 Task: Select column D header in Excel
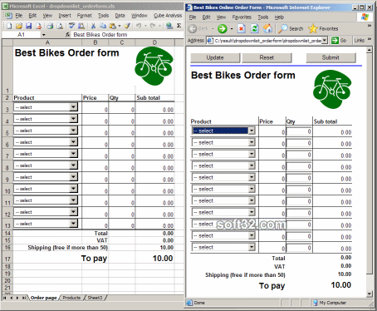coord(154,42)
